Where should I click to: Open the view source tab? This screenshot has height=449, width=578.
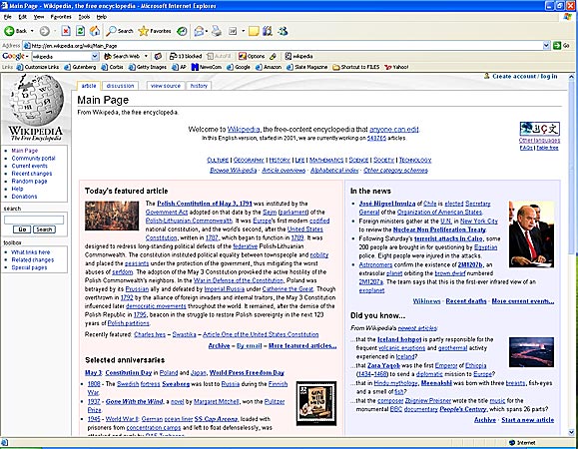[166, 86]
